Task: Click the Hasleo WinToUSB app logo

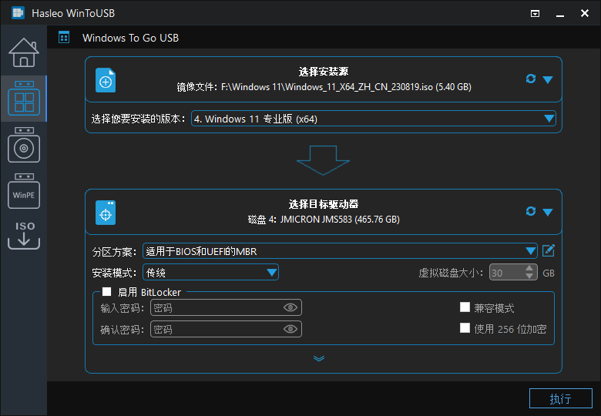Action: [18, 13]
